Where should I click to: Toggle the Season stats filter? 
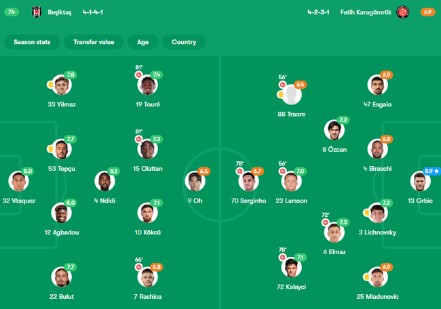tap(32, 42)
